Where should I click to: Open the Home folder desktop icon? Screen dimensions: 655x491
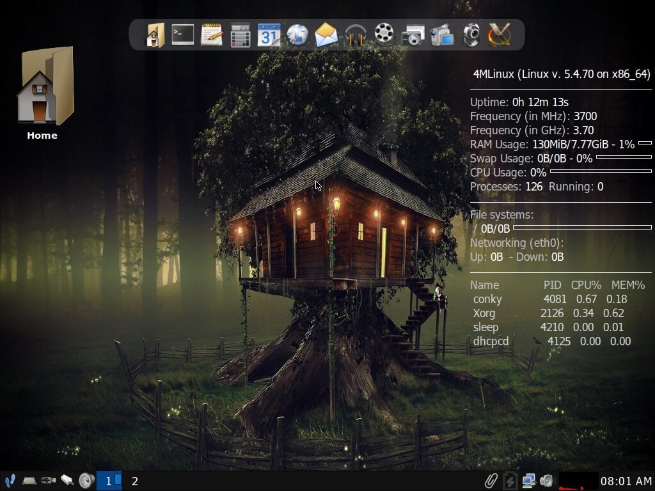(45, 85)
